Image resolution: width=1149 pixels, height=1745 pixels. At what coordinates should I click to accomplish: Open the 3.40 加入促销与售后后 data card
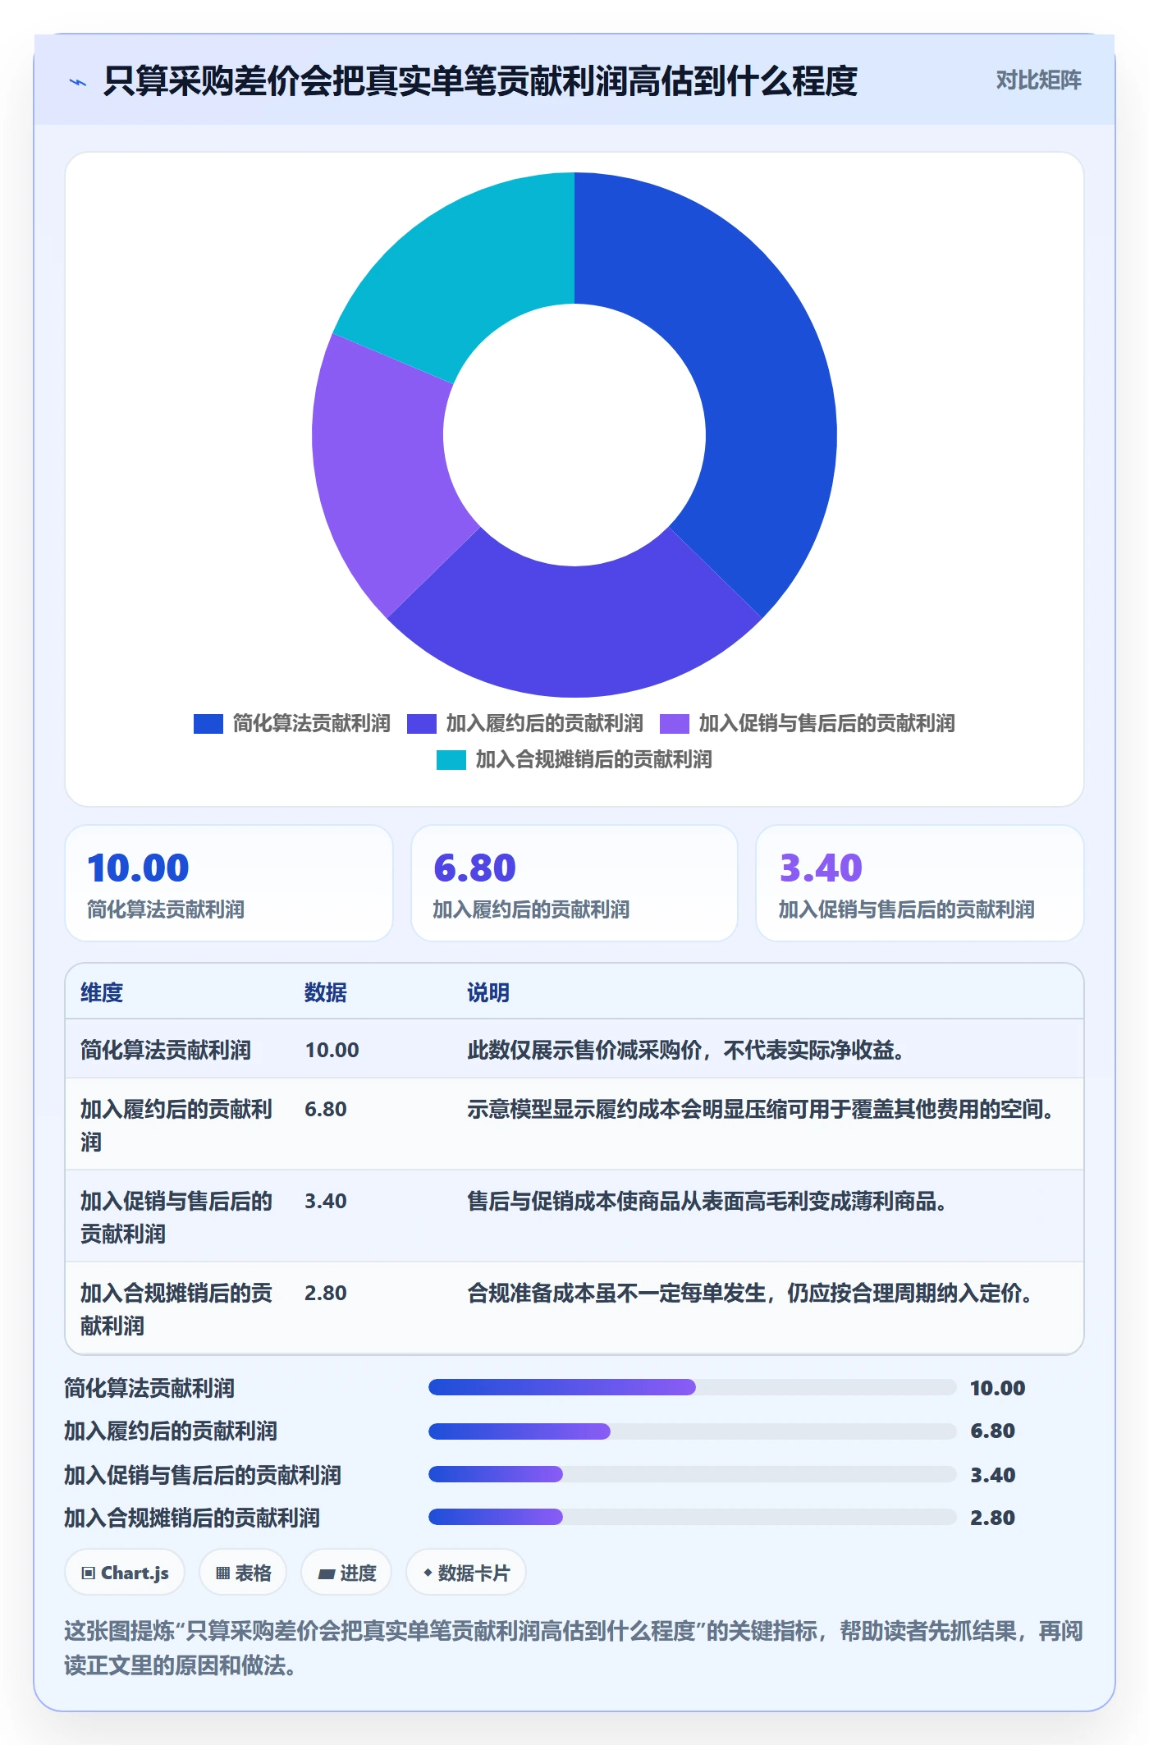(920, 883)
